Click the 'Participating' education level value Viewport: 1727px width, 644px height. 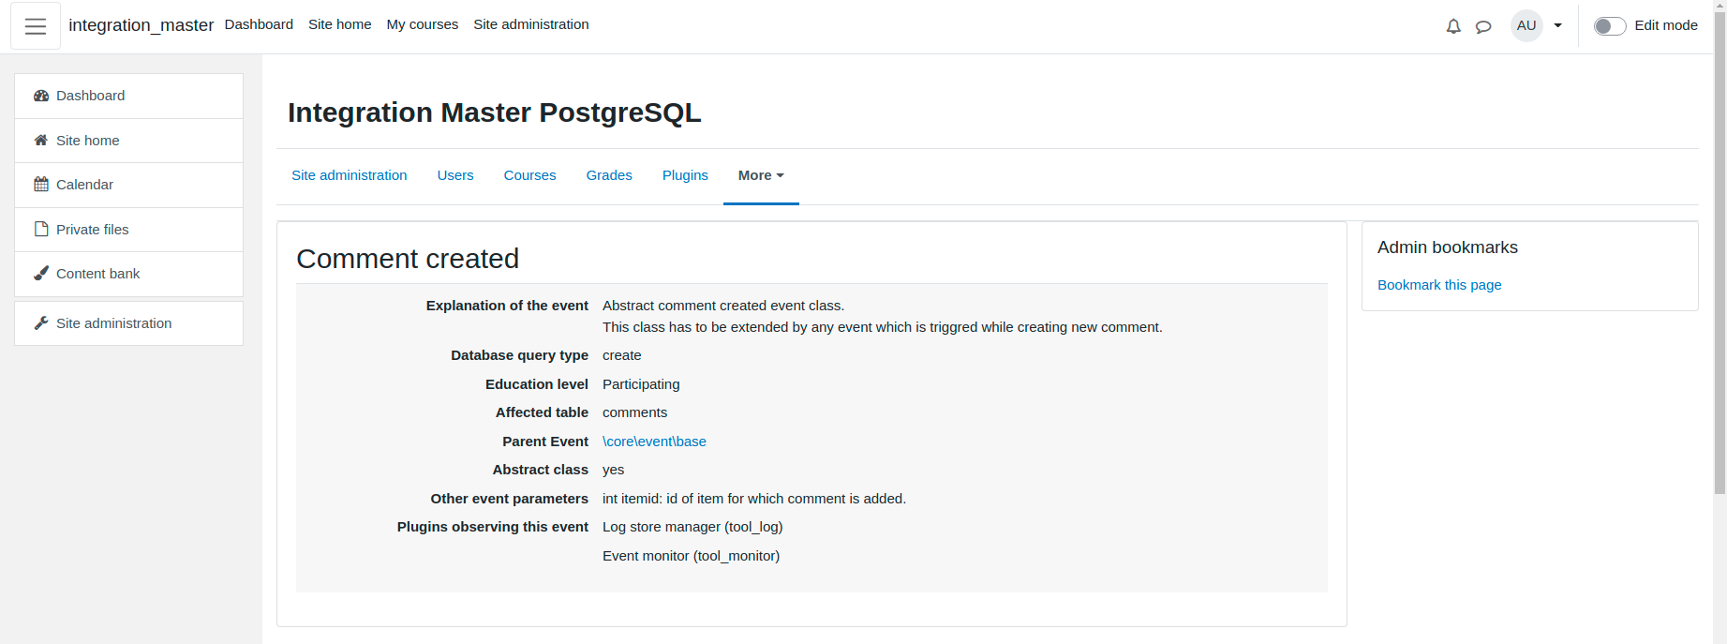tap(641, 384)
